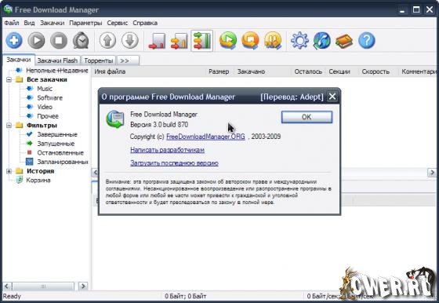Click the about dialog program logo icon
The image size is (439, 303).
[x=115, y=119]
